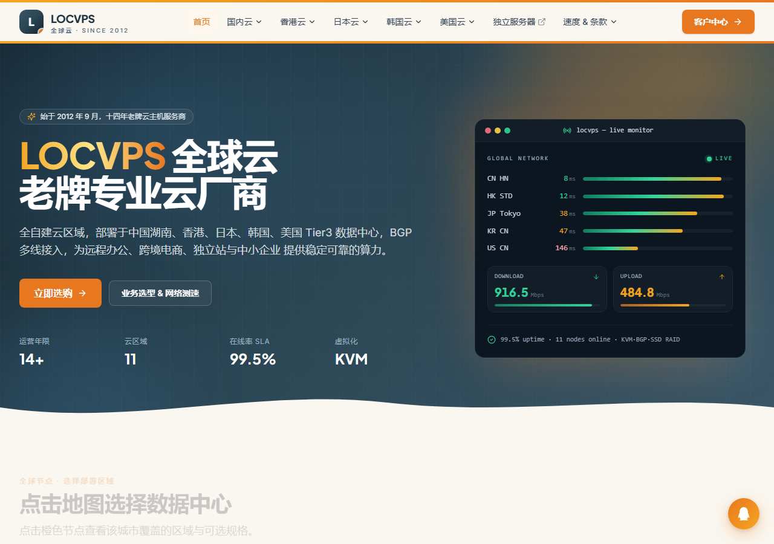Click the KVM 虚拟化 statistic
The width and height of the screenshot is (774, 544).
tap(351, 359)
